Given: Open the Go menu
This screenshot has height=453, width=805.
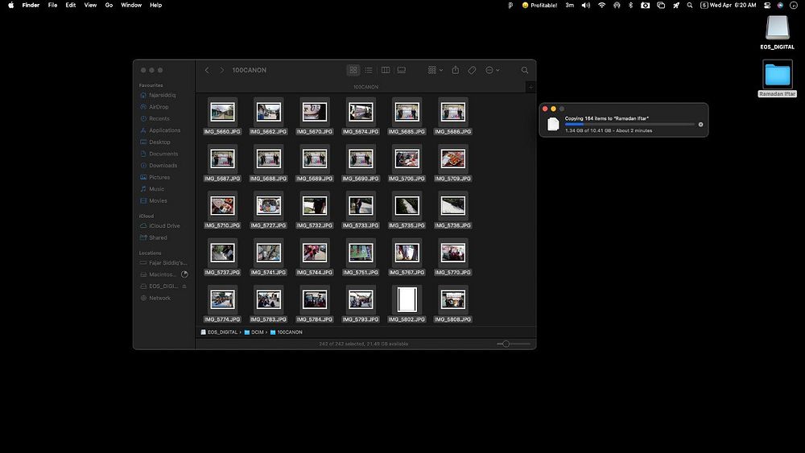Looking at the screenshot, I should pyautogui.click(x=109, y=5).
